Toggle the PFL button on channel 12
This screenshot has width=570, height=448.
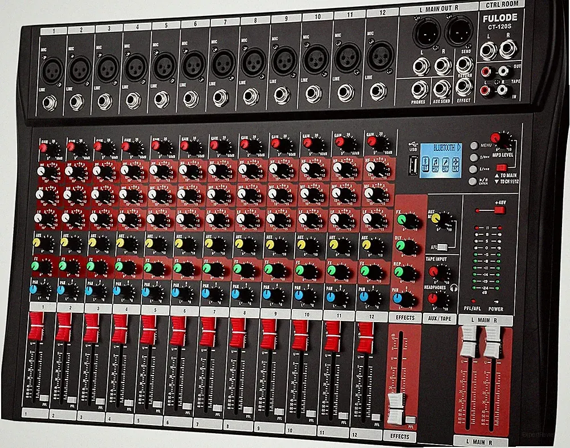(376, 417)
